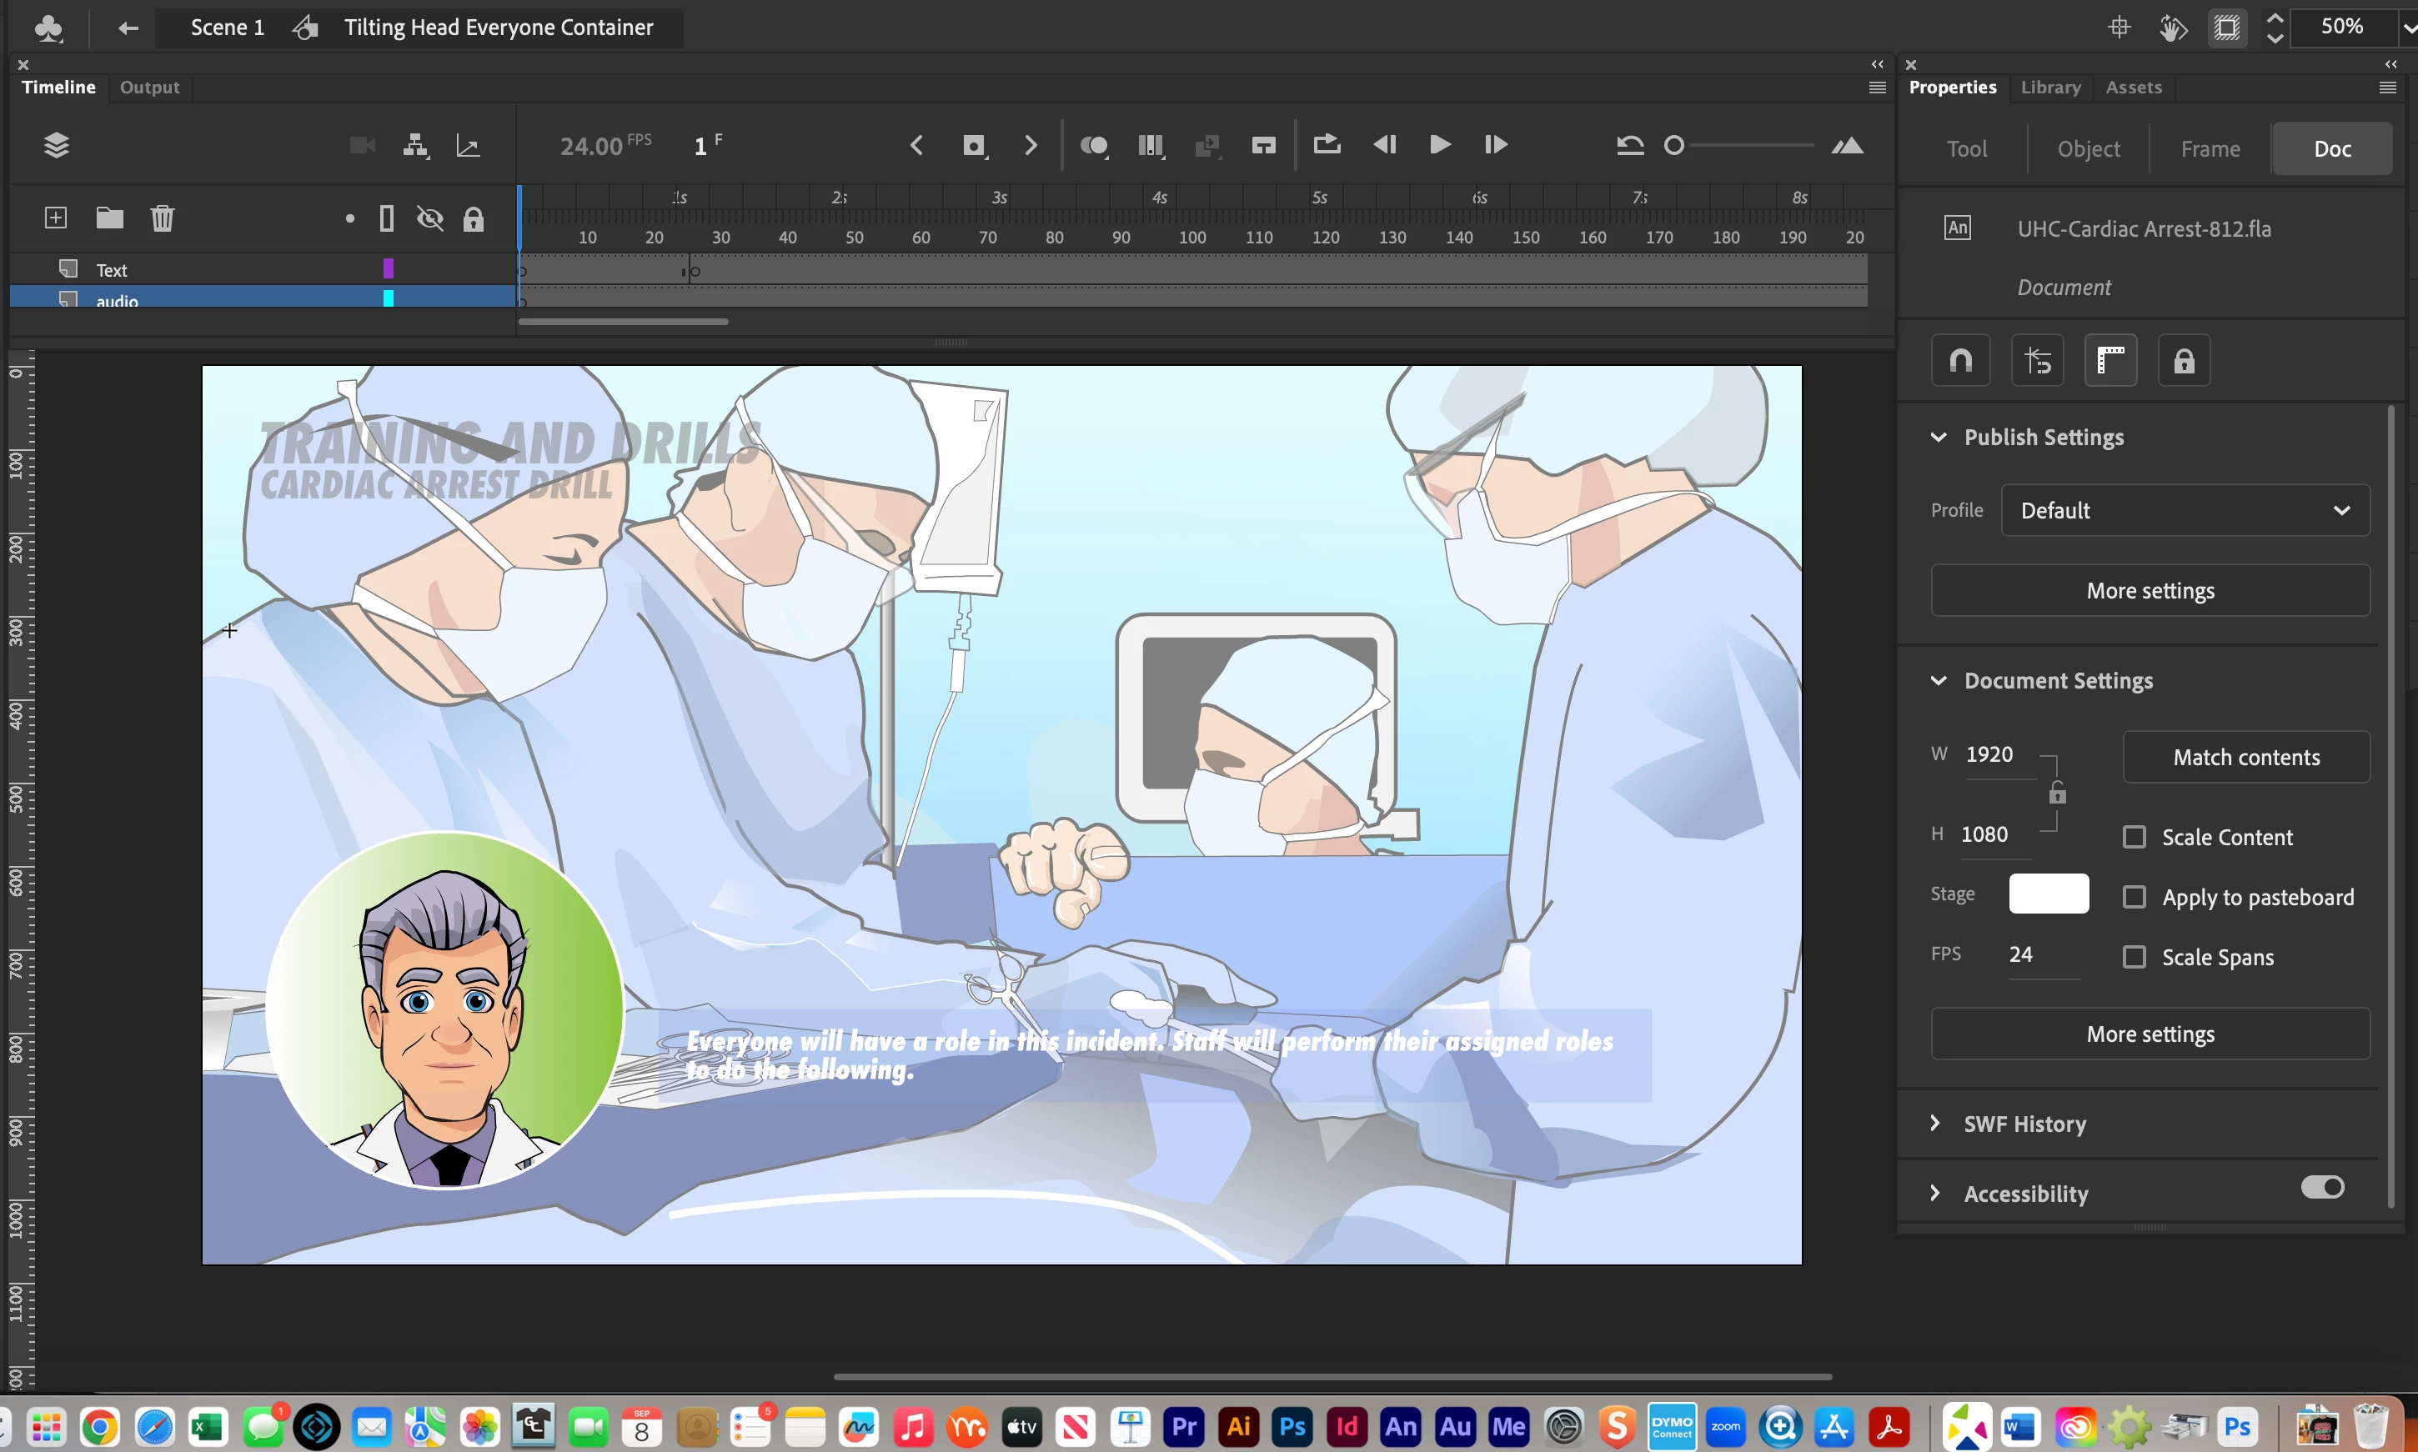
Task: Enable the Scale Content checkbox
Action: click(x=2135, y=837)
